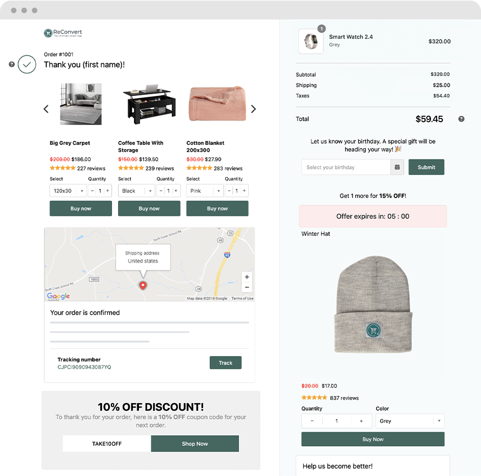Image resolution: width=481 pixels, height=476 pixels.
Task: Click the left carousel arrow
Action: coord(46,109)
